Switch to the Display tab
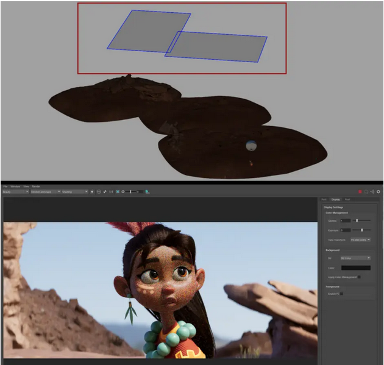384x365 pixels. [x=335, y=199]
